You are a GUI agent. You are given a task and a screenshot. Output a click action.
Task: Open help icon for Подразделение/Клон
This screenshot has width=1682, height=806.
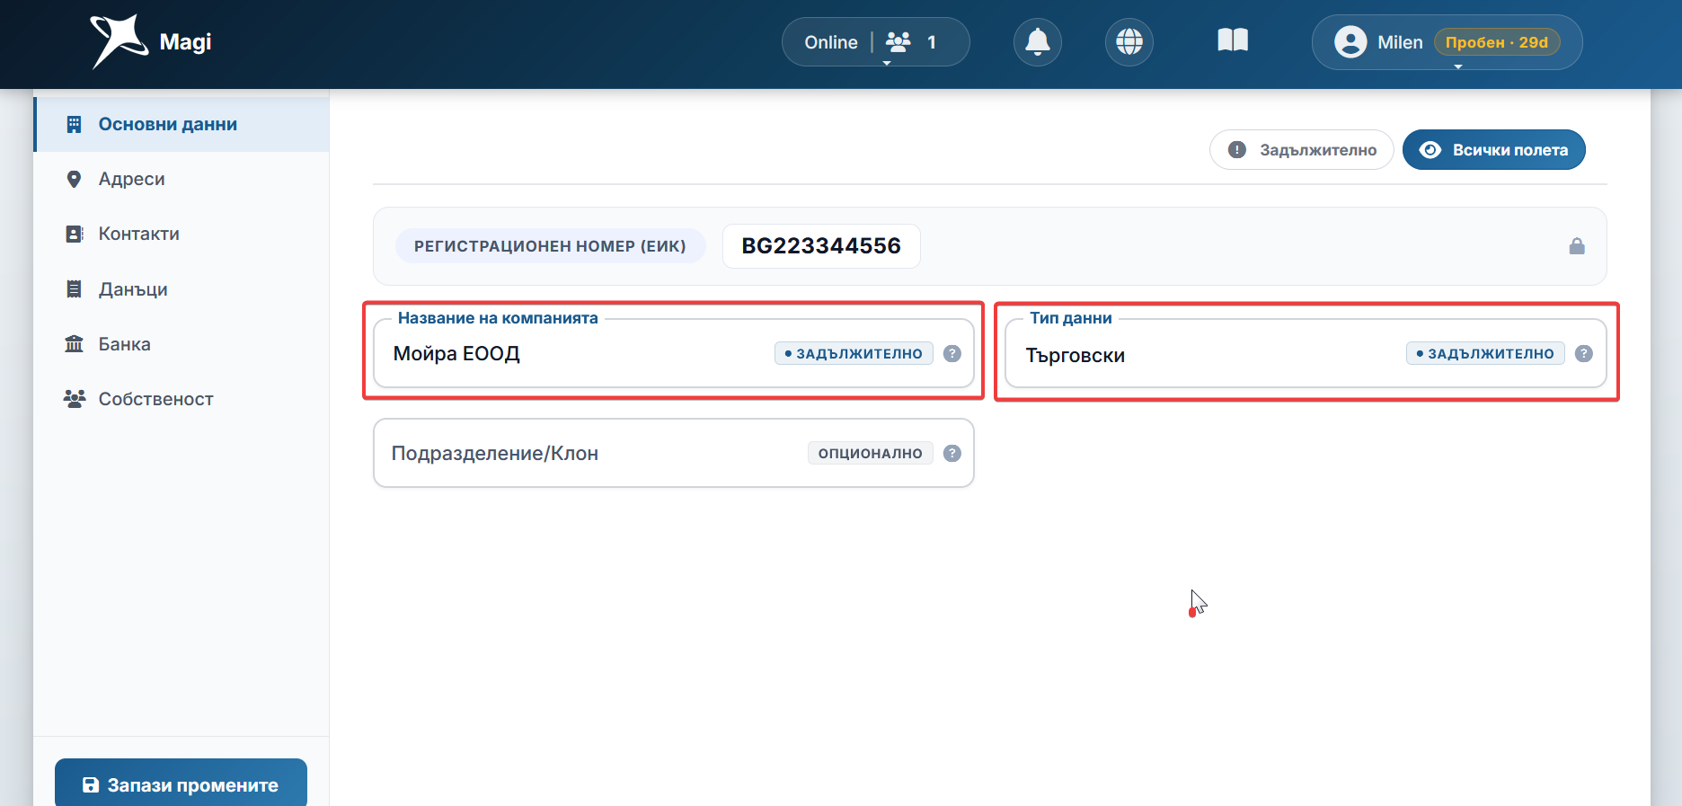[952, 453]
